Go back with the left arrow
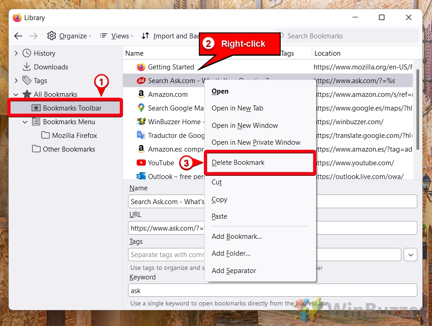Image resolution: width=432 pixels, height=326 pixels. tap(18, 36)
